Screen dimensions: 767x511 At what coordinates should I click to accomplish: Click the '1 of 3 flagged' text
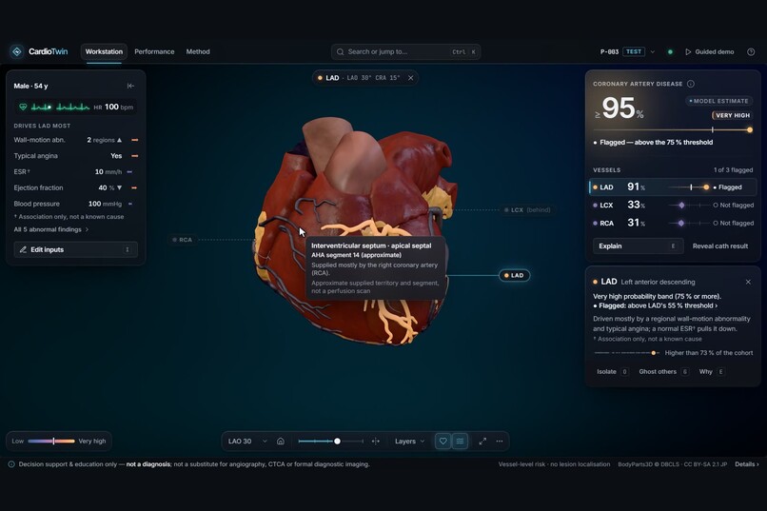point(733,169)
